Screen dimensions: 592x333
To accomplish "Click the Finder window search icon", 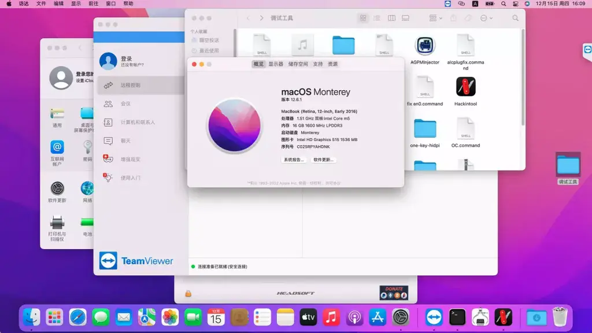I will tap(515, 18).
